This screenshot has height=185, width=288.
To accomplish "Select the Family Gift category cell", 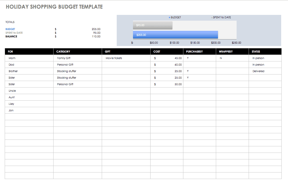I will (78, 58).
